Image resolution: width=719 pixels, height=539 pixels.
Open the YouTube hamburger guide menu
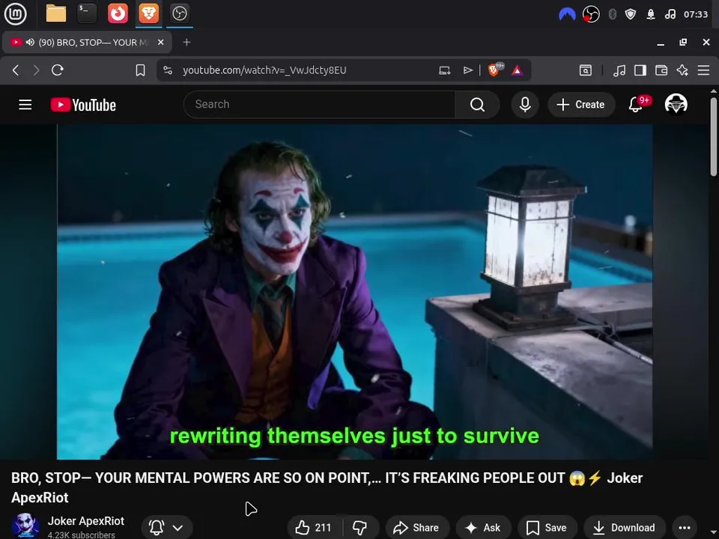25,105
